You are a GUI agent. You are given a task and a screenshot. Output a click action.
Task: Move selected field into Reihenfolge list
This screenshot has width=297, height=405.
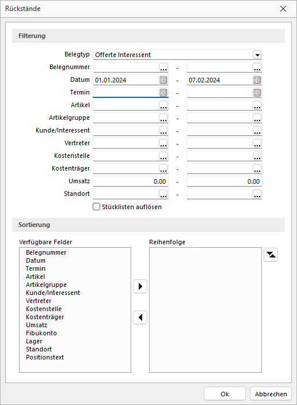[x=140, y=286]
